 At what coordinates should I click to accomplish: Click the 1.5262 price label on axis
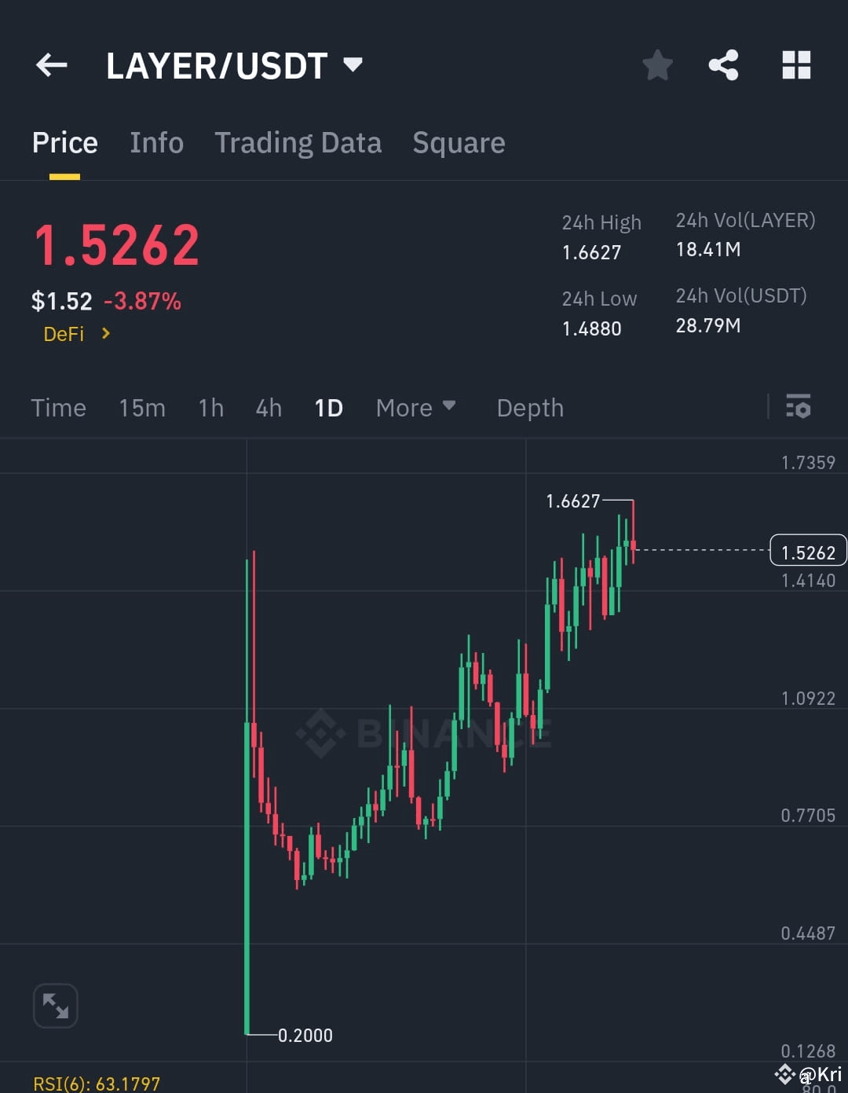(x=807, y=551)
